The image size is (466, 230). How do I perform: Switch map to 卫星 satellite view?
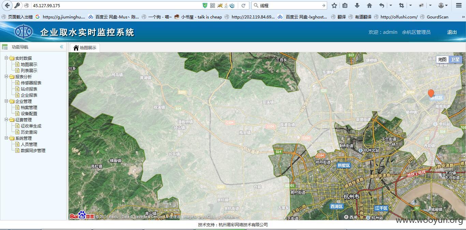(455, 59)
